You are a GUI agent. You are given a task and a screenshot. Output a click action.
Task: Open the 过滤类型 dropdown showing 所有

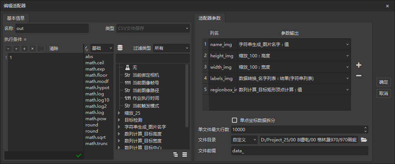tap(171, 48)
